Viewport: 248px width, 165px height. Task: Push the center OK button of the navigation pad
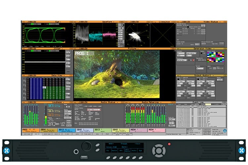click(x=159, y=151)
